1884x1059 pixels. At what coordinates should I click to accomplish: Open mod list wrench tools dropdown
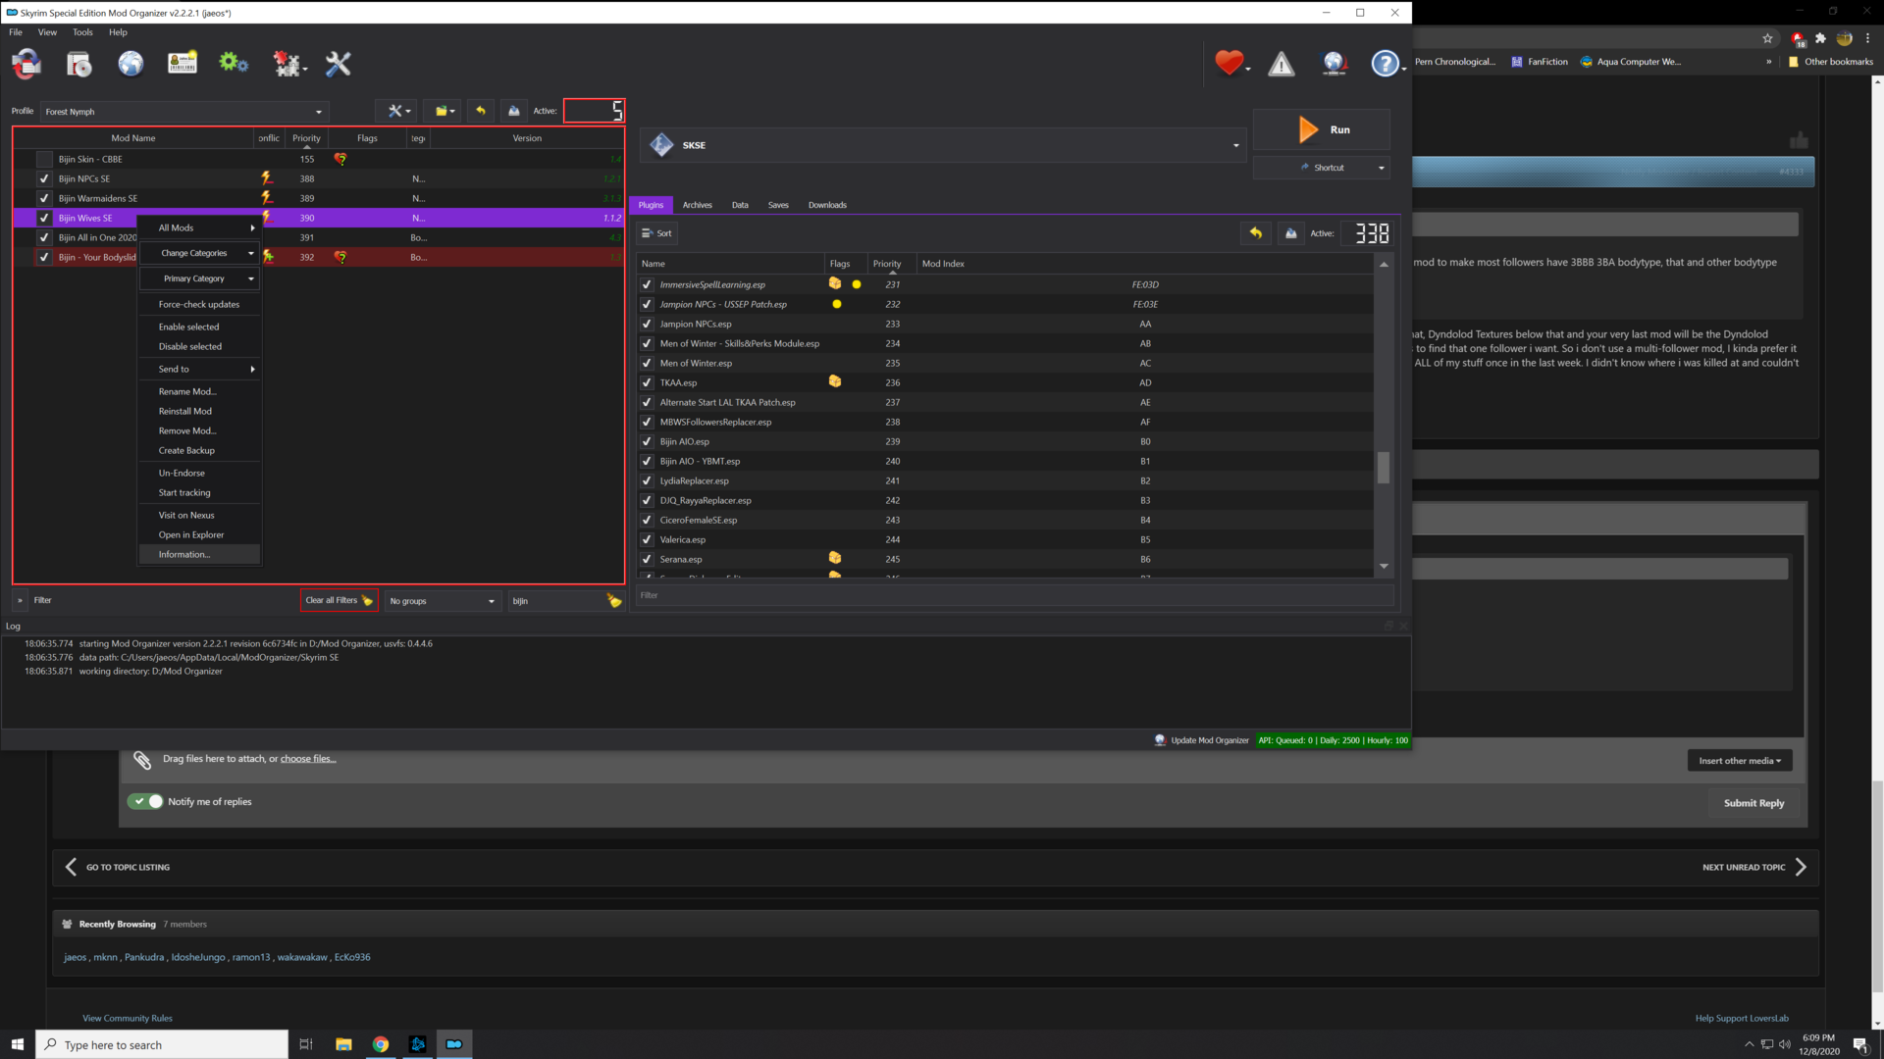coord(397,111)
